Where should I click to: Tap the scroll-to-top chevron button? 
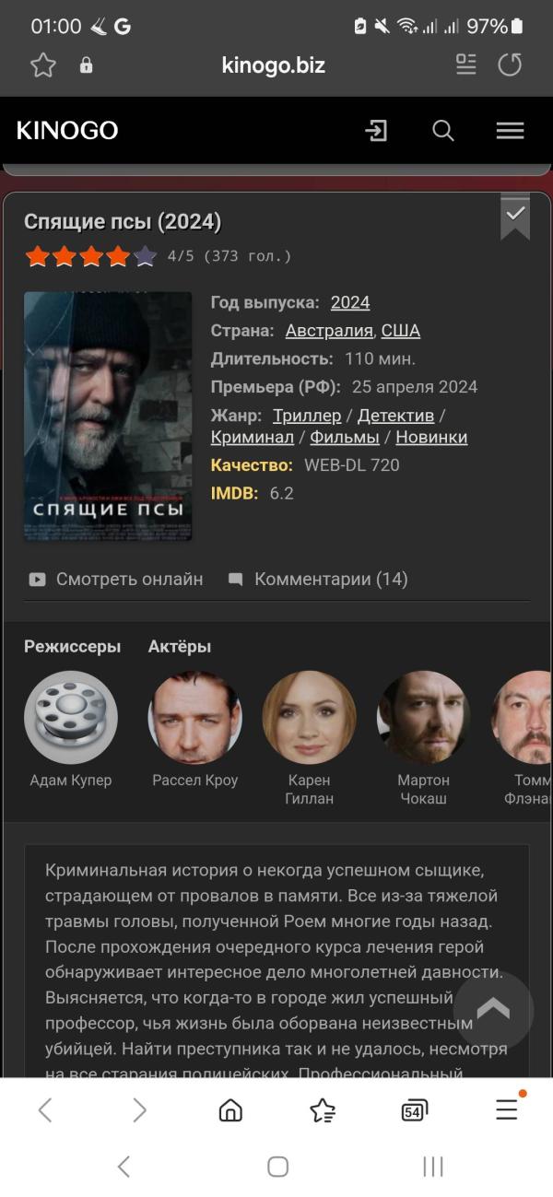pos(493,1011)
